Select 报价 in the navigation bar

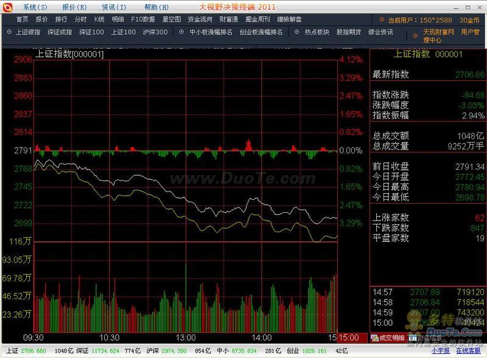coord(41,19)
